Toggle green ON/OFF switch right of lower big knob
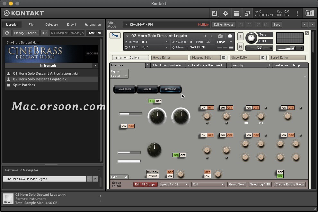This screenshot has width=318, height=212. coord(179,155)
